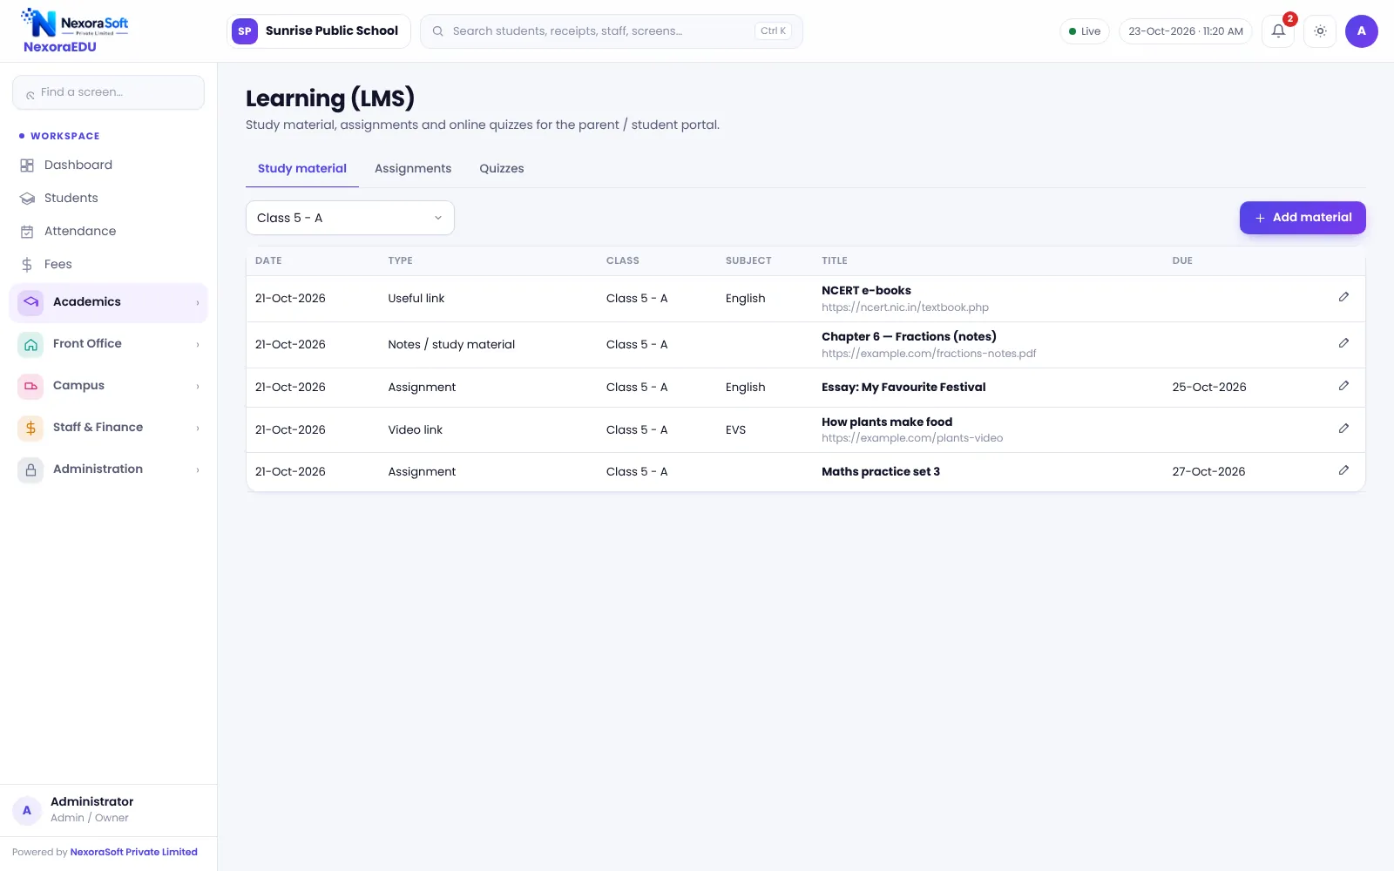Click the Administrator avatar in the sidebar footer
This screenshot has width=1394, height=871.
pyautogui.click(x=27, y=810)
